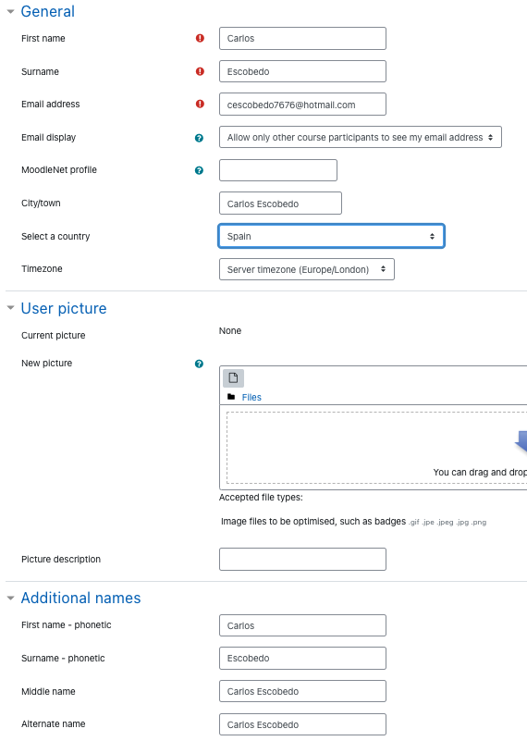The height and width of the screenshot is (741, 527).
Task: Click the First name required-field warning icon
Action: pyautogui.click(x=200, y=38)
